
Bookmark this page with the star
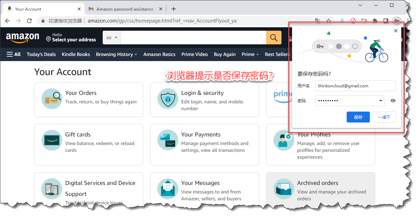329,21
